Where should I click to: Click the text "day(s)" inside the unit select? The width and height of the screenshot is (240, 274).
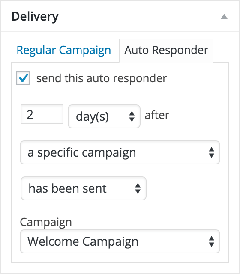[x=92, y=117]
